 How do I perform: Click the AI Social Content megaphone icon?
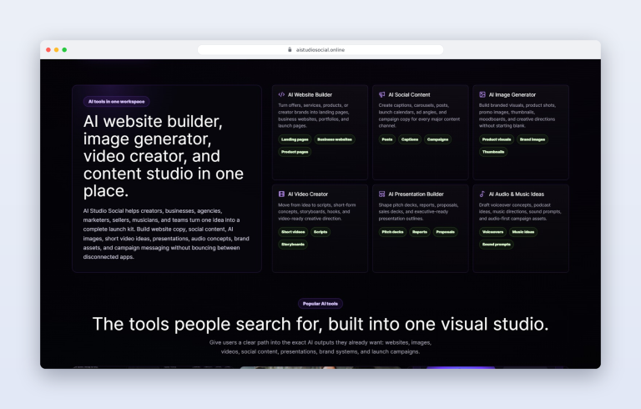click(x=381, y=94)
